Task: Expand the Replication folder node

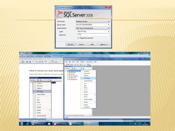Action: coord(67,78)
